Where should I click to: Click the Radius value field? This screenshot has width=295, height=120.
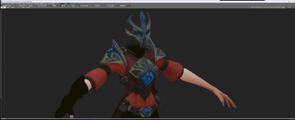36,6
